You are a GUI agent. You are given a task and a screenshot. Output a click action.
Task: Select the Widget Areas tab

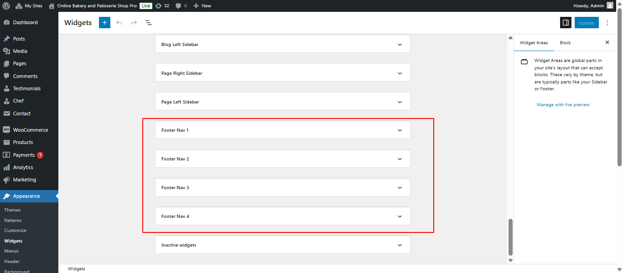click(534, 42)
